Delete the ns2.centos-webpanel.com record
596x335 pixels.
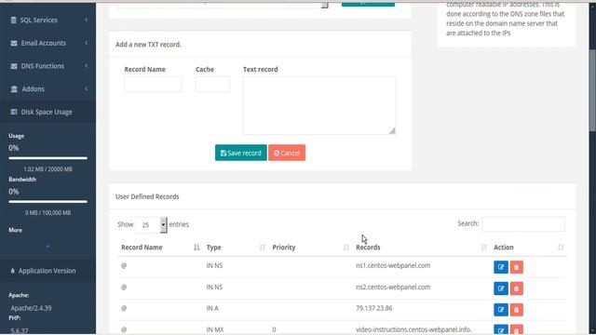coord(516,288)
